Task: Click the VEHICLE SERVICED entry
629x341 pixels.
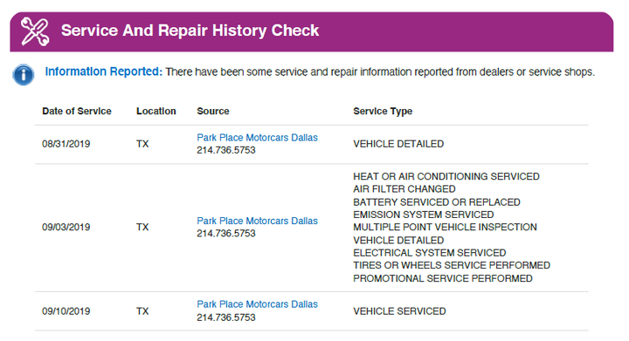Action: click(x=399, y=311)
